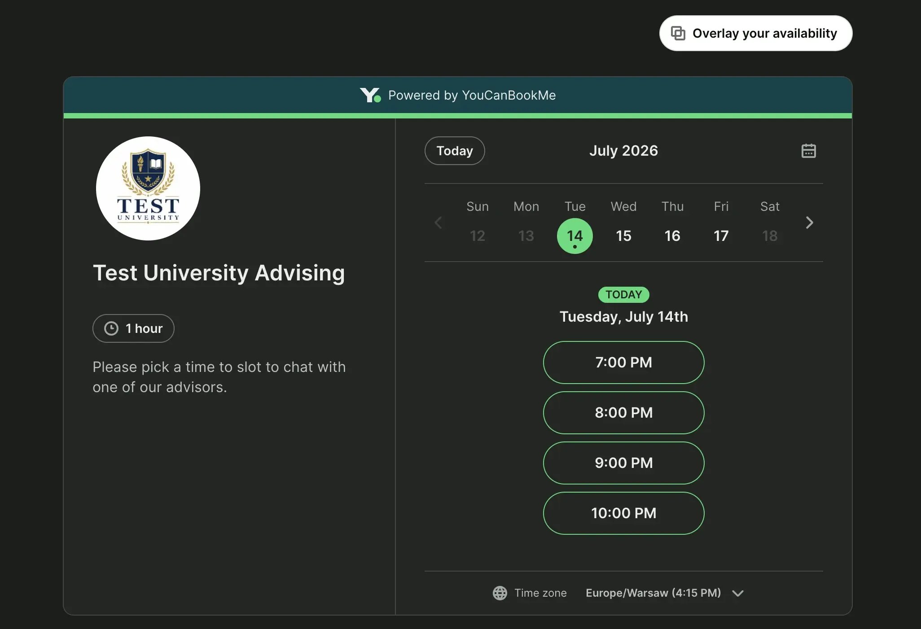Jump to Today in calendar

455,151
